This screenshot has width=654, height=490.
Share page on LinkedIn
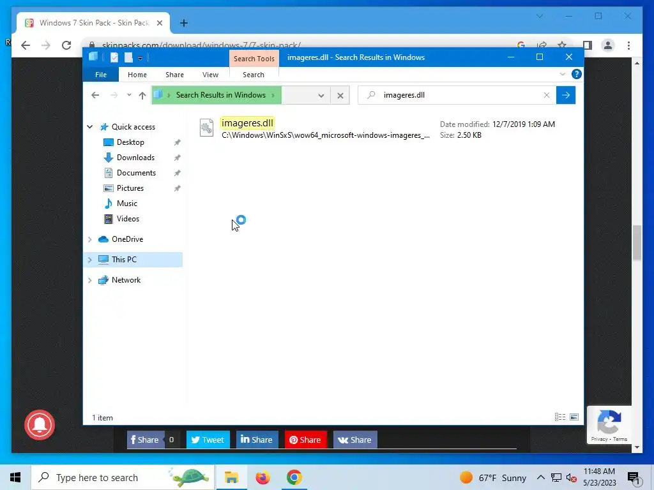(257, 440)
